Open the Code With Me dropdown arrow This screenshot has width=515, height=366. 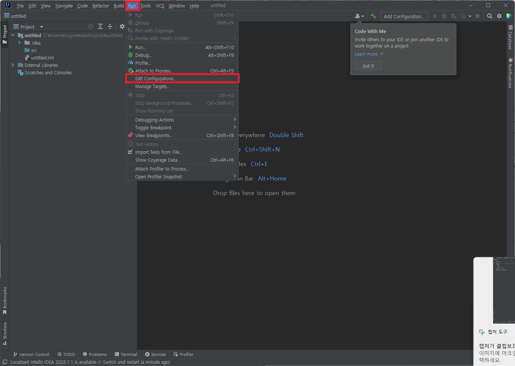[363, 16]
